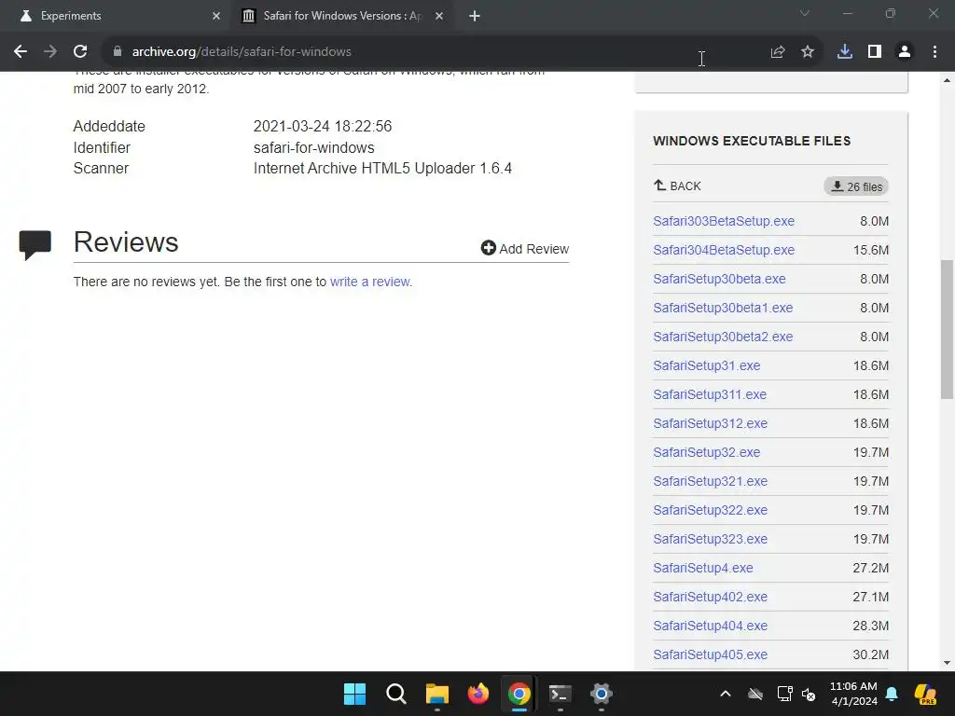Click the muted volume tray icon

tap(809, 694)
